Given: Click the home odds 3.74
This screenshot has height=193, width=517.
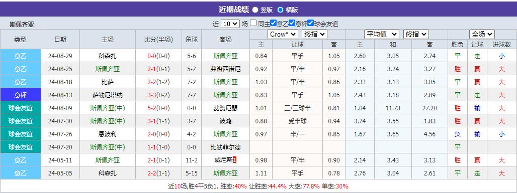Looking at the screenshot, I should tap(360, 121).
